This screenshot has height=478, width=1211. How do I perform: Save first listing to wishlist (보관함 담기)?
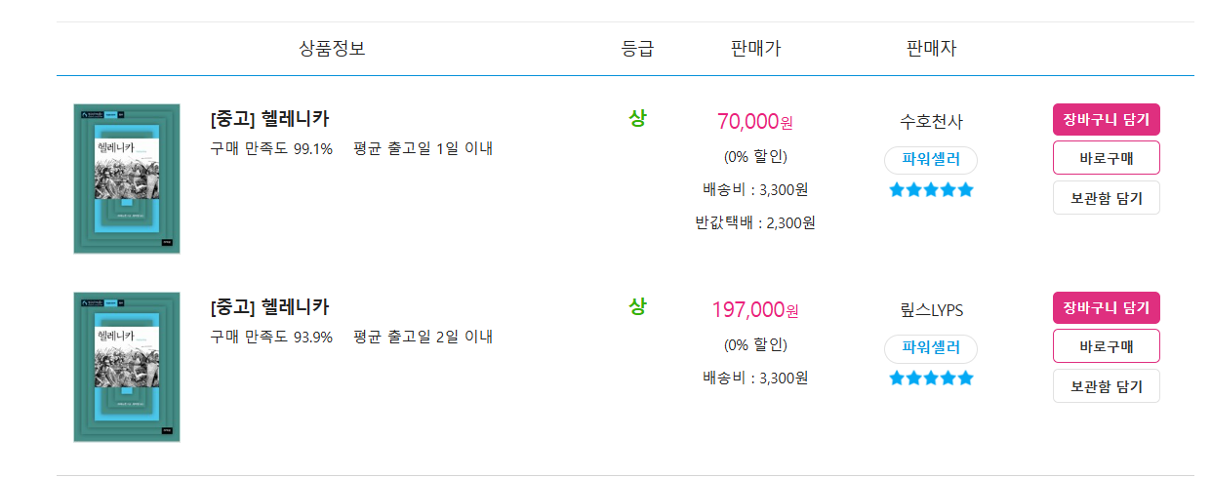coord(1106,197)
